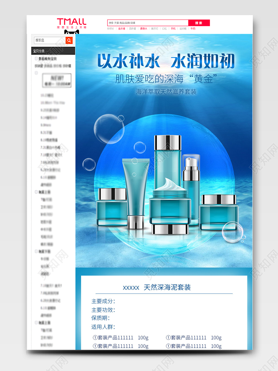Click the black 宝贝分类 header bar
This screenshot has height=371, width=278.
(55, 51)
